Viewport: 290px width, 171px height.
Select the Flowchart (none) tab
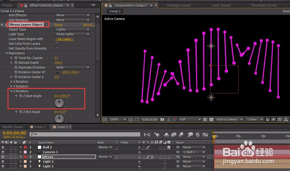(x=264, y=5)
